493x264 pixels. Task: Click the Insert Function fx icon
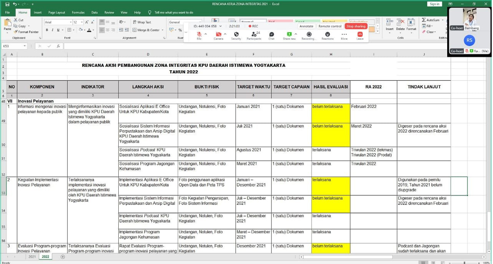58,46
